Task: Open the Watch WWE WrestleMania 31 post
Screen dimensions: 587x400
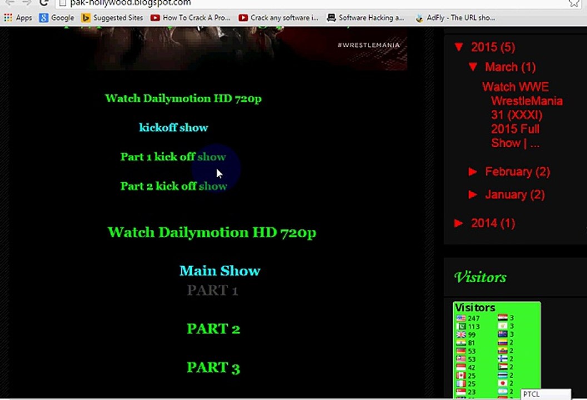Action: tap(522, 114)
